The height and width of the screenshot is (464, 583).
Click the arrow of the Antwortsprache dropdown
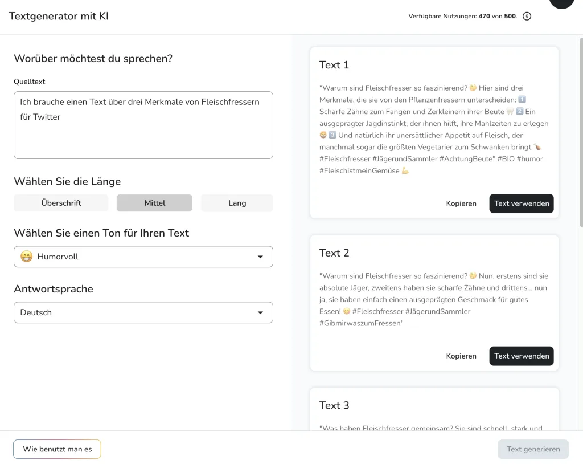click(x=260, y=312)
